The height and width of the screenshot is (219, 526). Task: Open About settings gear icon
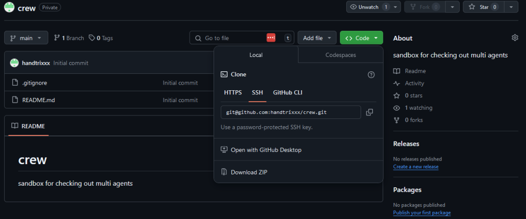[515, 38]
